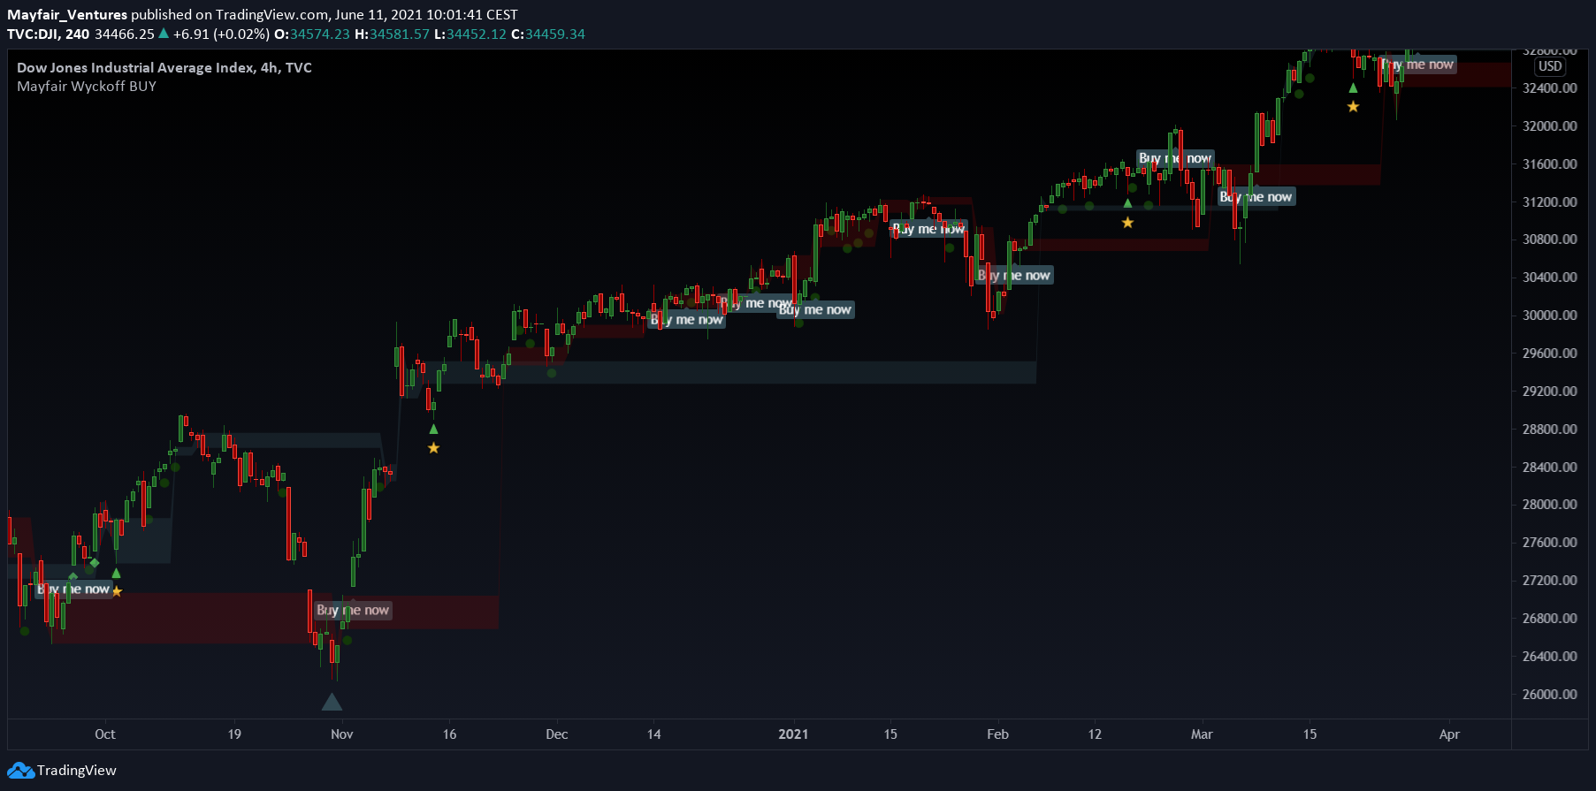Click the 30800.00 price axis label
This screenshot has height=791, width=1596.
click(x=1549, y=239)
